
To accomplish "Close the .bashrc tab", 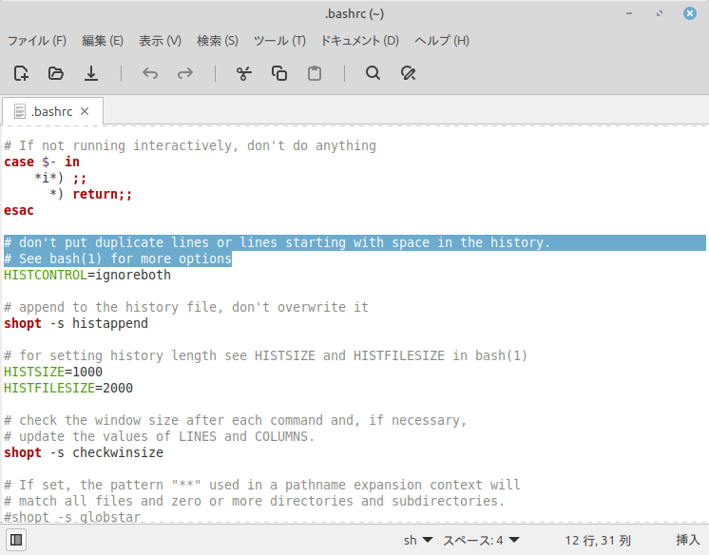I will click(85, 111).
